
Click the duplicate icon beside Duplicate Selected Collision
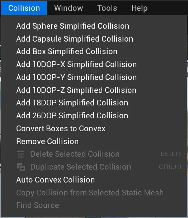pos(21,167)
